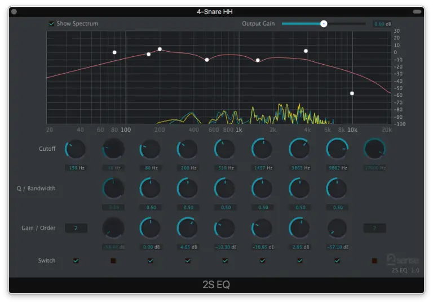Enable the Switch for the 17000 Hz filter

374,261
